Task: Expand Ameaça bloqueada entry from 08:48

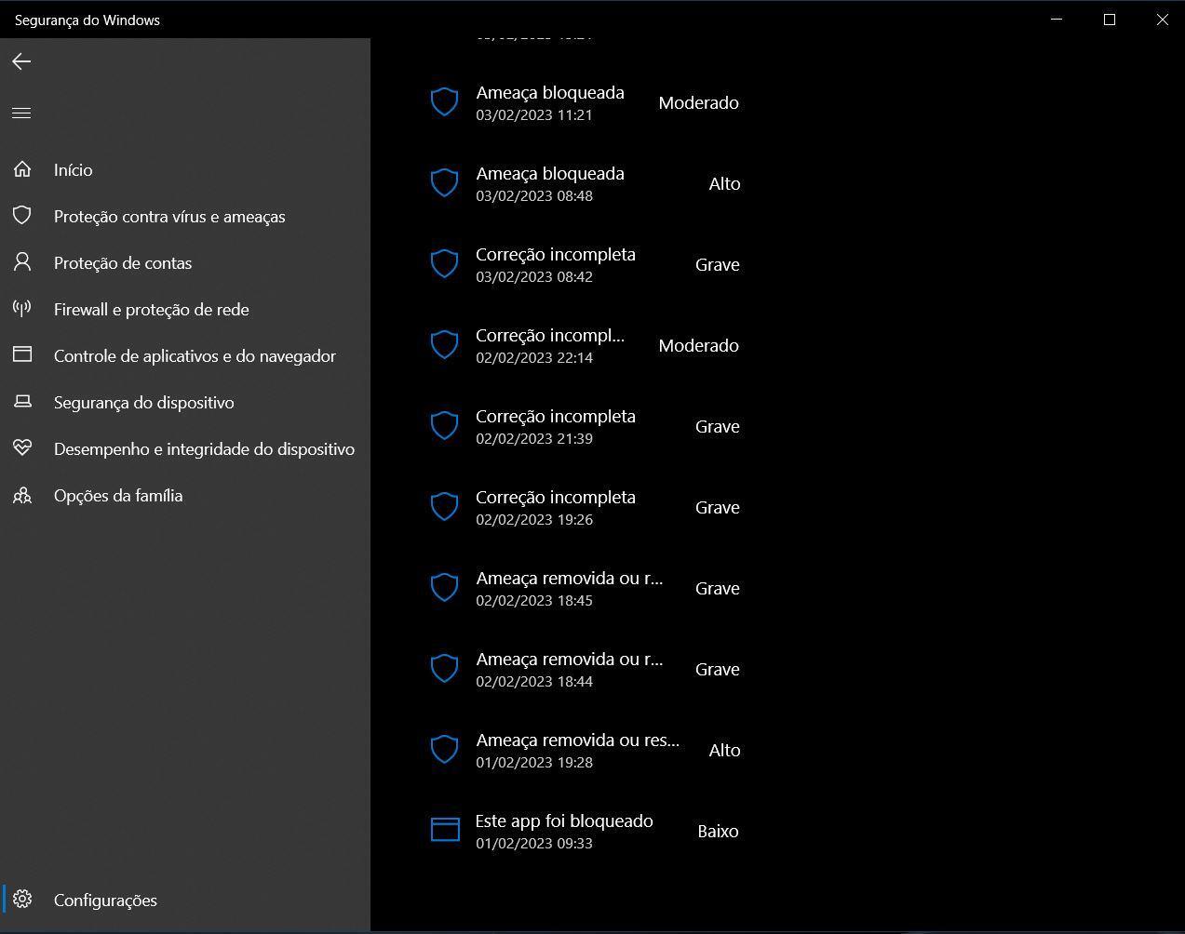Action: tap(586, 183)
